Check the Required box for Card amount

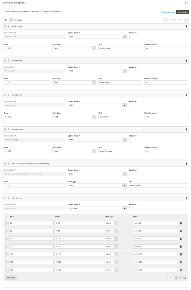130,208
